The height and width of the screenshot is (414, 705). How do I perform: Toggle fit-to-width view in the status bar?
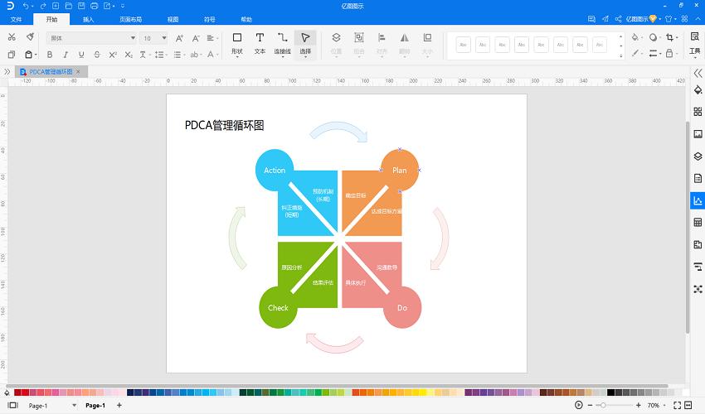coord(688,405)
